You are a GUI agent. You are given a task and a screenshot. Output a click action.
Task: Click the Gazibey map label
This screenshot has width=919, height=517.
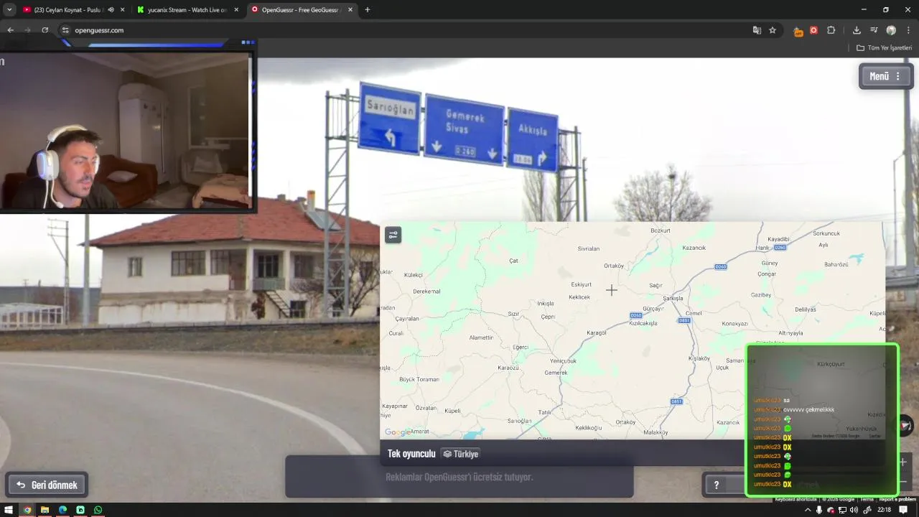(761, 295)
